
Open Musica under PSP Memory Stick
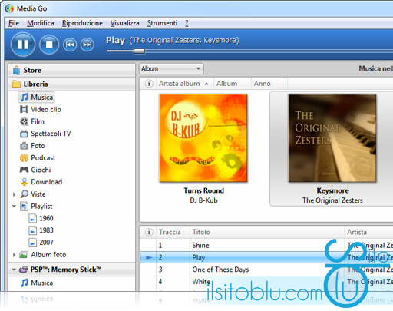click(37, 283)
